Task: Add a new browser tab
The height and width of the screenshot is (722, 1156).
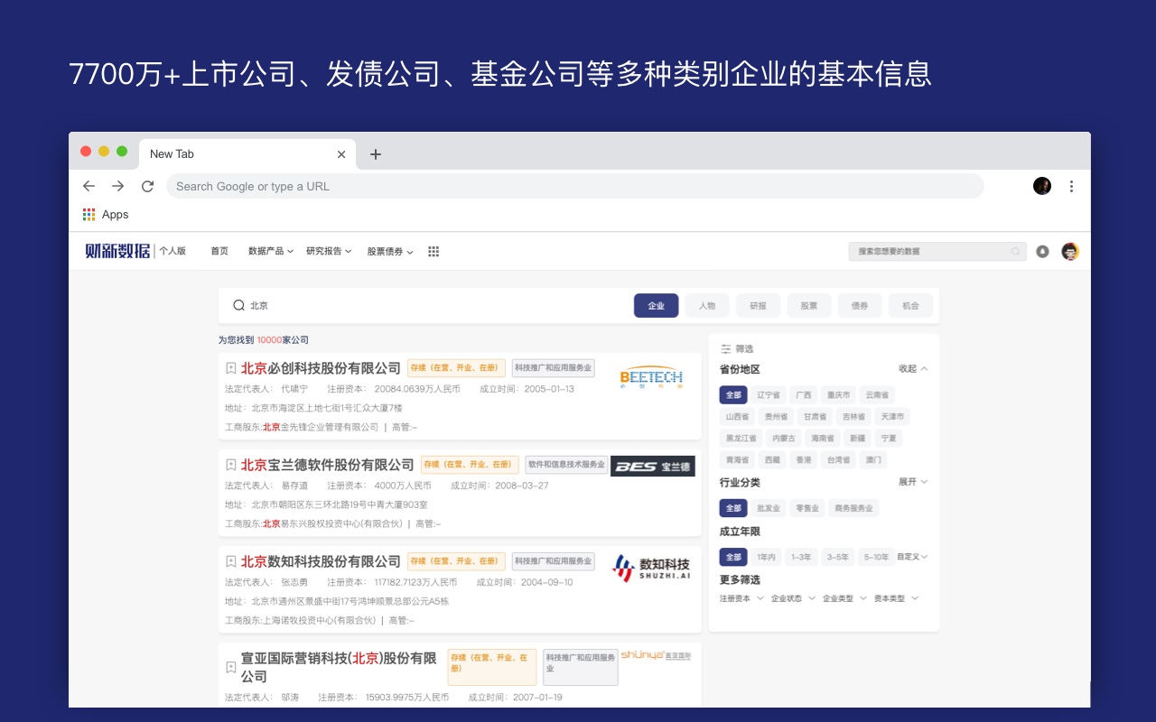Action: click(376, 154)
